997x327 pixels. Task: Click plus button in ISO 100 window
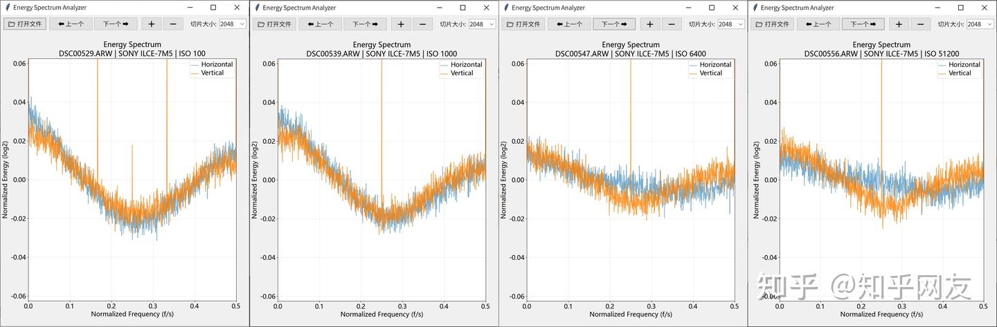151,24
